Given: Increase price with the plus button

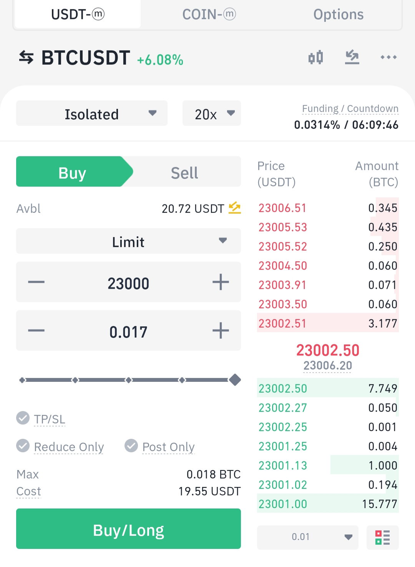Looking at the screenshot, I should (221, 282).
